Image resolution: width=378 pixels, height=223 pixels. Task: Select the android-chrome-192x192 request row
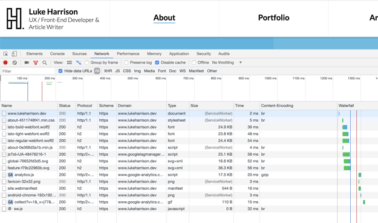click(x=189, y=195)
